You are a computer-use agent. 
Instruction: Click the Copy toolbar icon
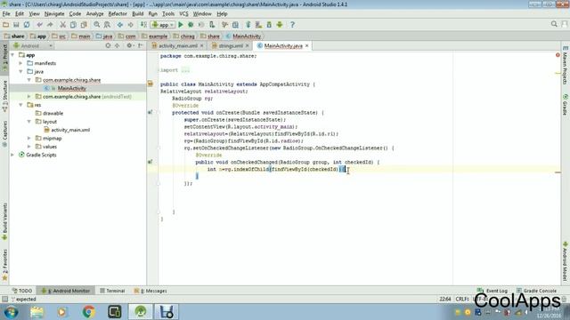(x=73, y=25)
